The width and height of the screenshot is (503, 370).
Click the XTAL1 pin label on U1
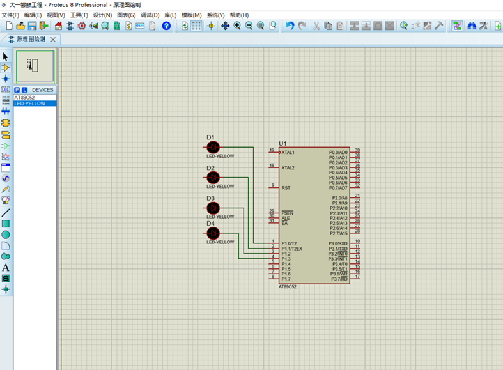288,153
